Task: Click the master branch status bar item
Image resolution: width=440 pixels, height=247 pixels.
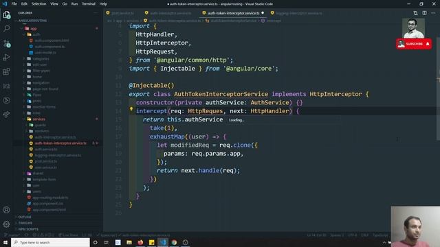Action: (x=12, y=235)
